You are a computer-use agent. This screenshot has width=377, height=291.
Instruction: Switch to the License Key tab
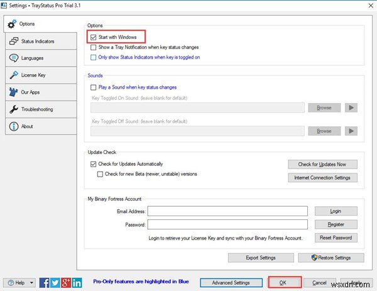point(41,75)
